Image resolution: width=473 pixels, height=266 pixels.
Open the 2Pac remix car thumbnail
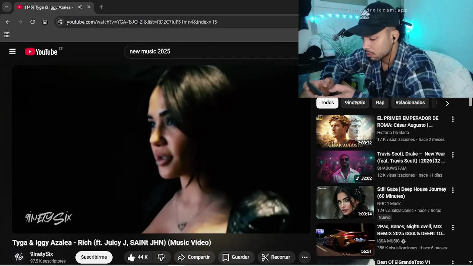click(x=345, y=240)
